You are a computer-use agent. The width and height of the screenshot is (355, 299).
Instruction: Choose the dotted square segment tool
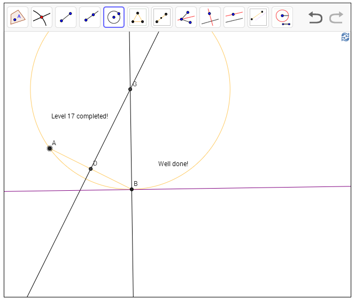258,17
